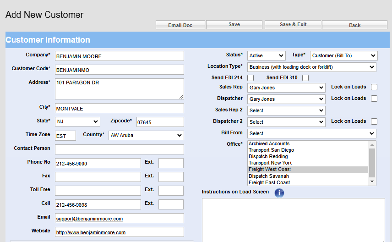
Task: Click the Zipcode input field
Action: (x=160, y=122)
